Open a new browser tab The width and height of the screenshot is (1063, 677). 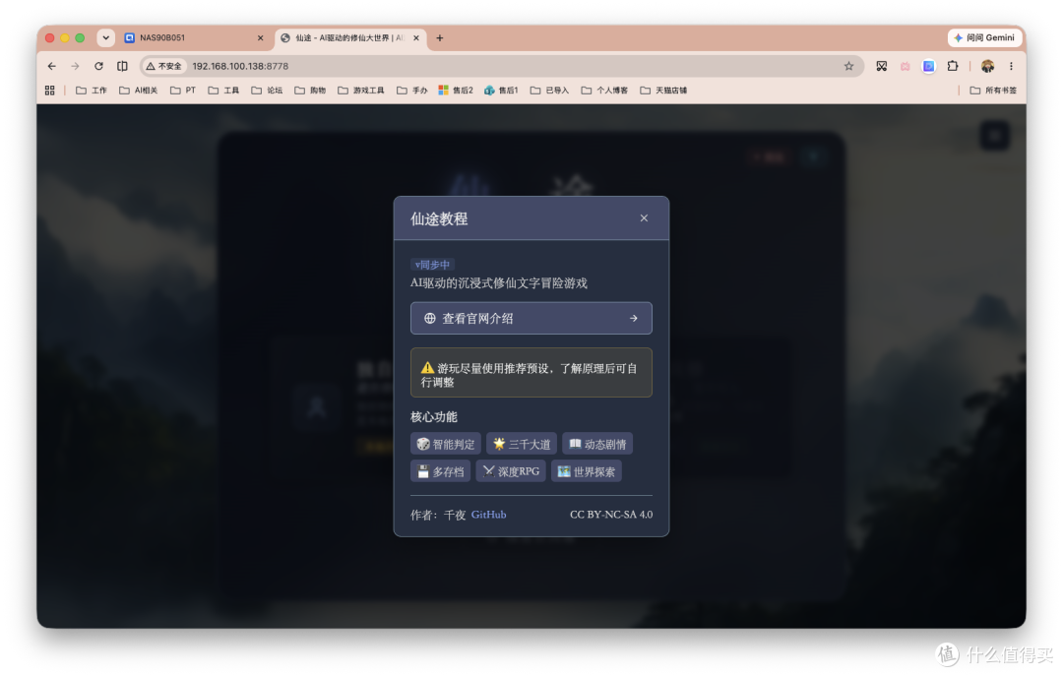[x=439, y=38]
